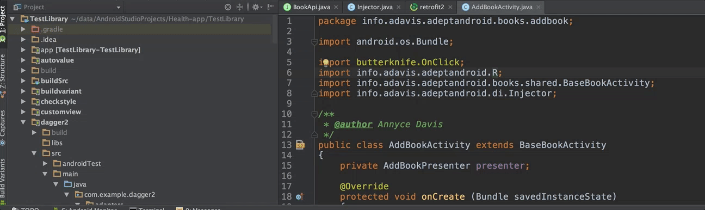The image size is (705, 210).
Task: Click the scroll-from-source crosshair icon in Project panel
Action: [x=228, y=7]
